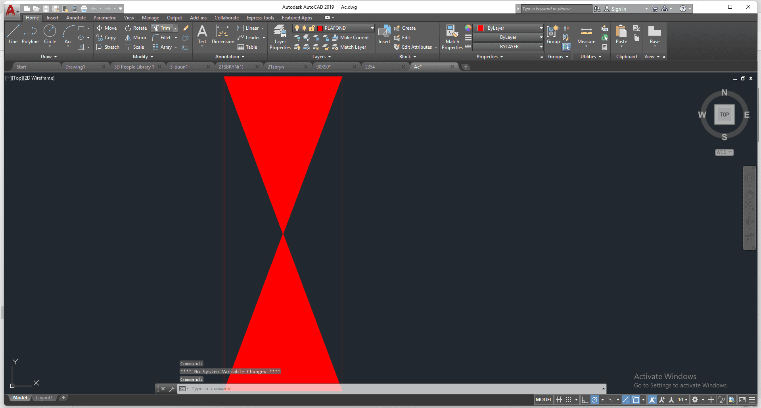Toggle polar tracking in status bar

click(594, 400)
